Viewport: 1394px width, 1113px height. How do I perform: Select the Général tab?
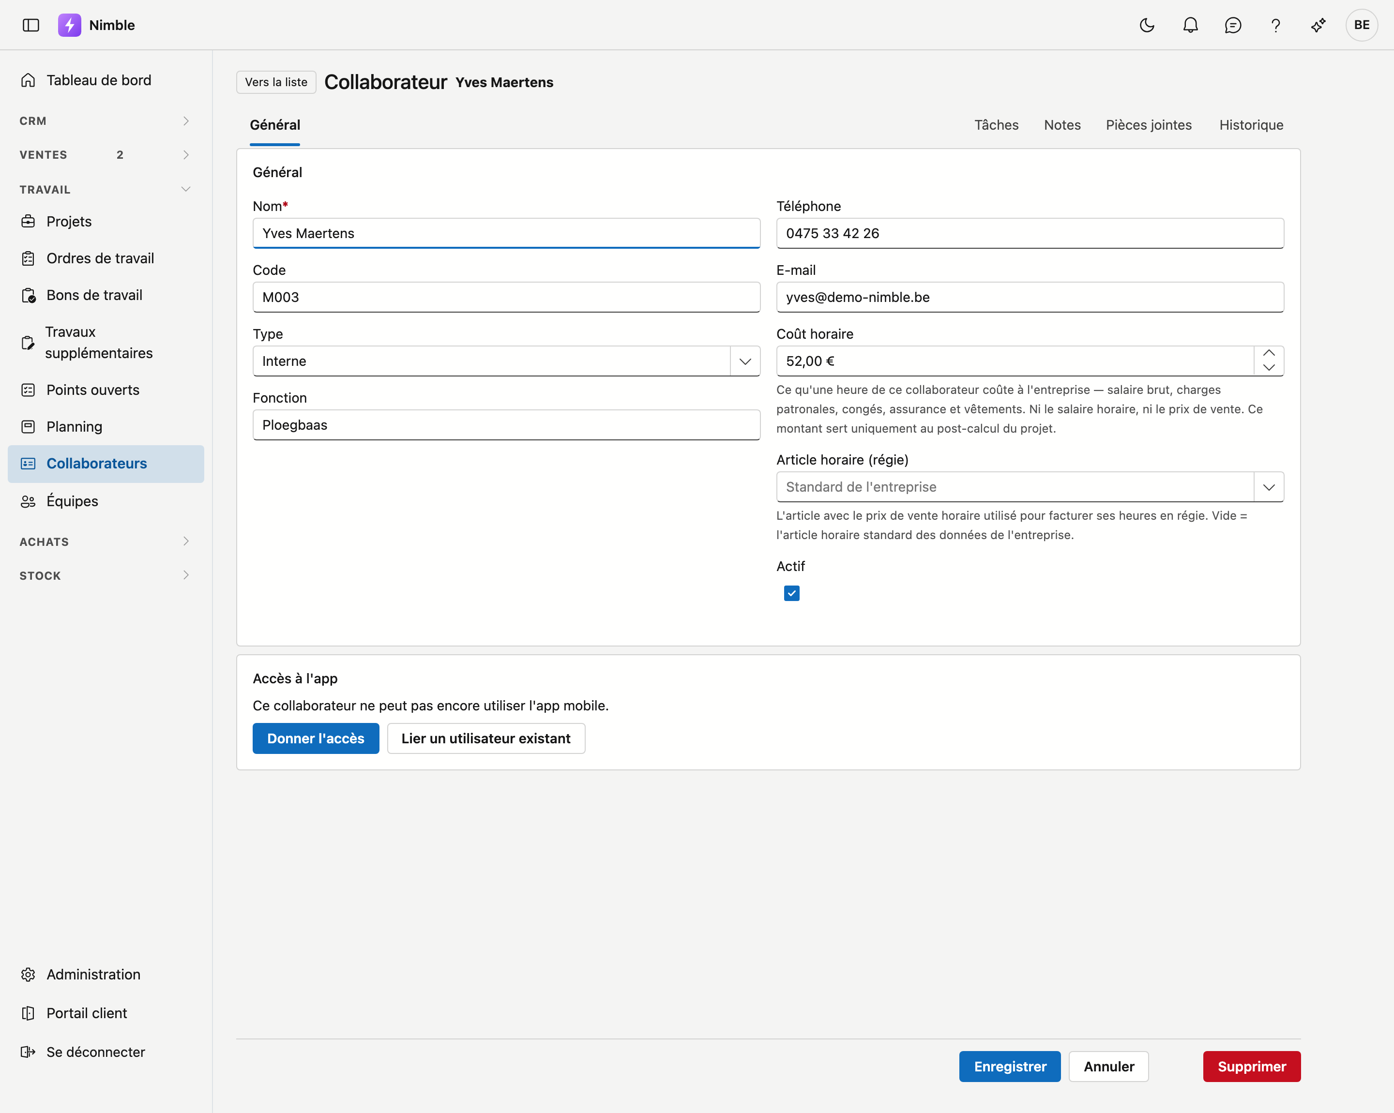point(275,125)
